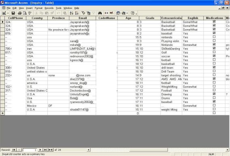Screen dimensions: 230x156
Task: Click the new record navigation button
Action: pos(51,150)
